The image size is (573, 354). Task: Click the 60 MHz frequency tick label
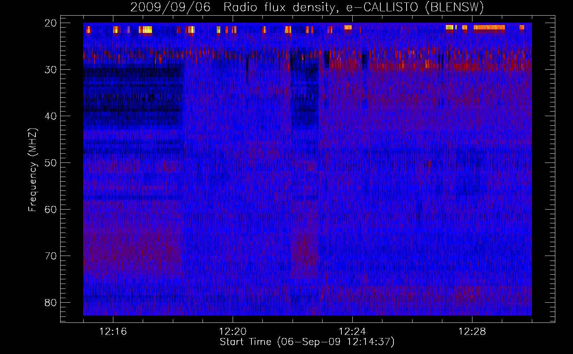coord(51,210)
